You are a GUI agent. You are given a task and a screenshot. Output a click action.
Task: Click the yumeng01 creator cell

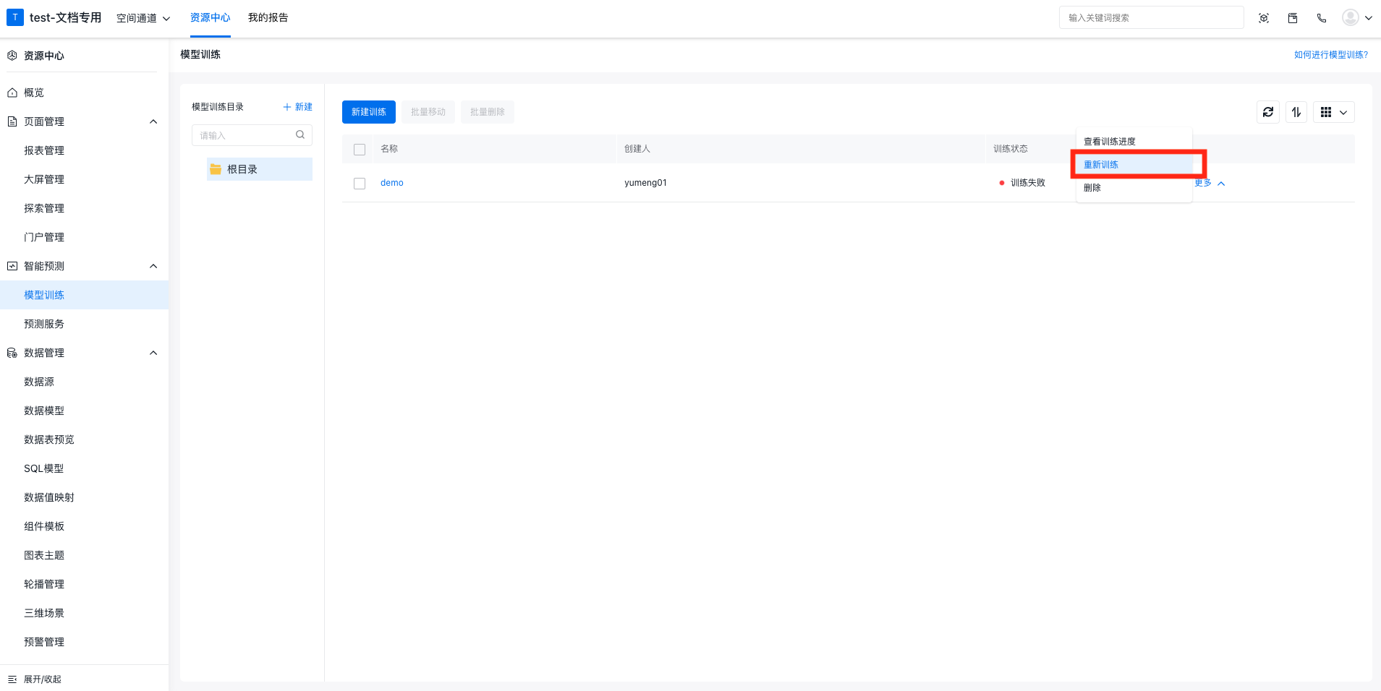[645, 183]
